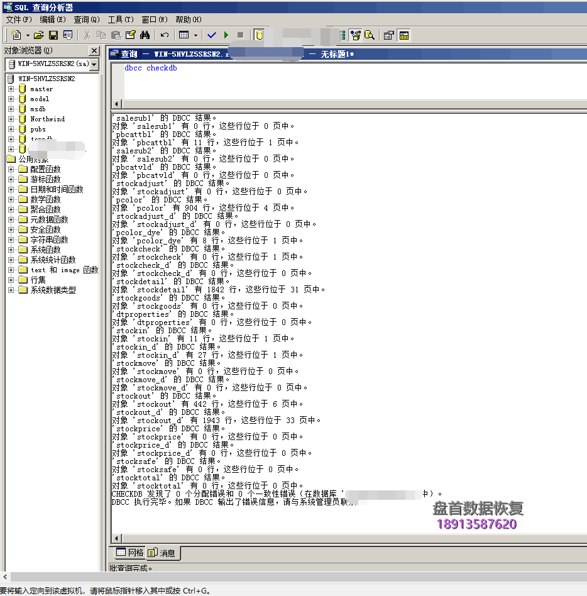Select the 系统数据类型 folder
The image size is (587, 596).
pos(53,290)
